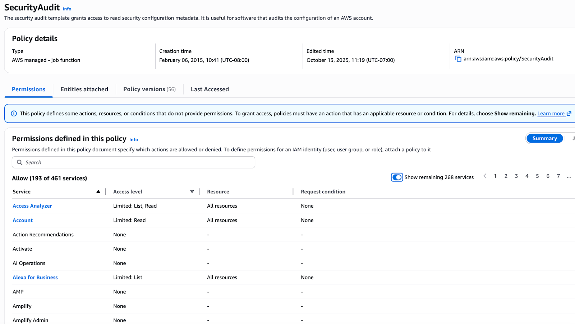This screenshot has width=575, height=324.
Task: Go to page 6 of services
Action: tap(548, 176)
